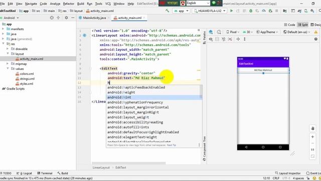Click the project view scope target icon

point(52,18)
